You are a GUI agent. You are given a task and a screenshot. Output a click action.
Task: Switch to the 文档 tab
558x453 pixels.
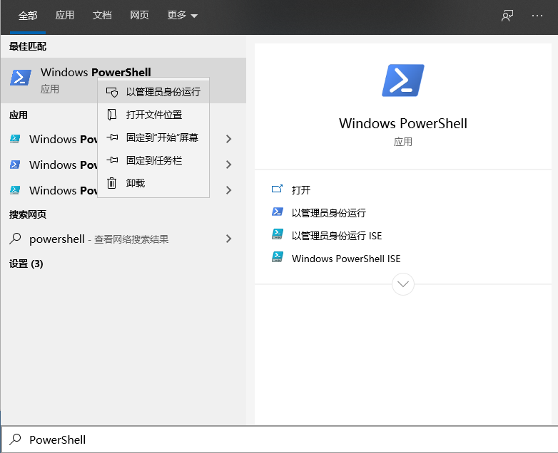pyautogui.click(x=102, y=16)
